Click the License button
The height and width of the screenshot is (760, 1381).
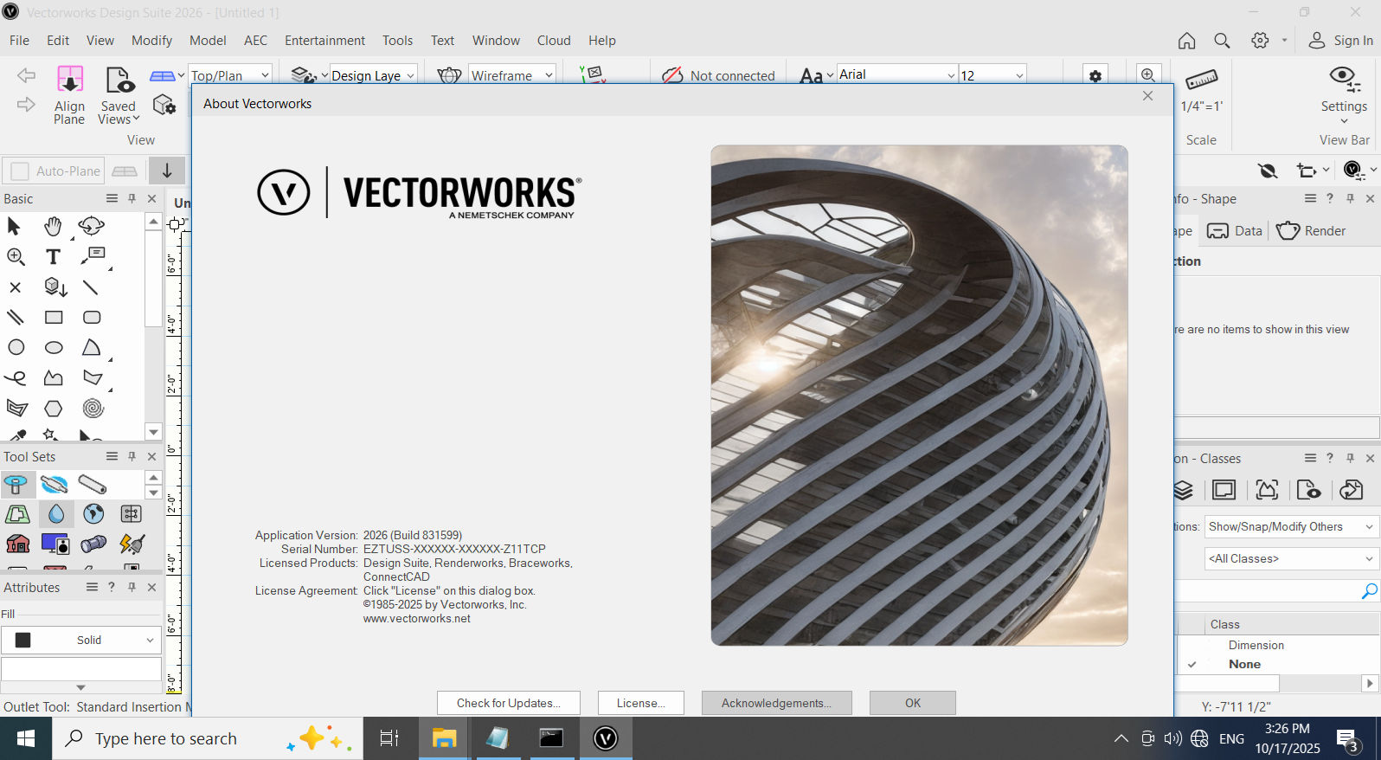pos(641,703)
